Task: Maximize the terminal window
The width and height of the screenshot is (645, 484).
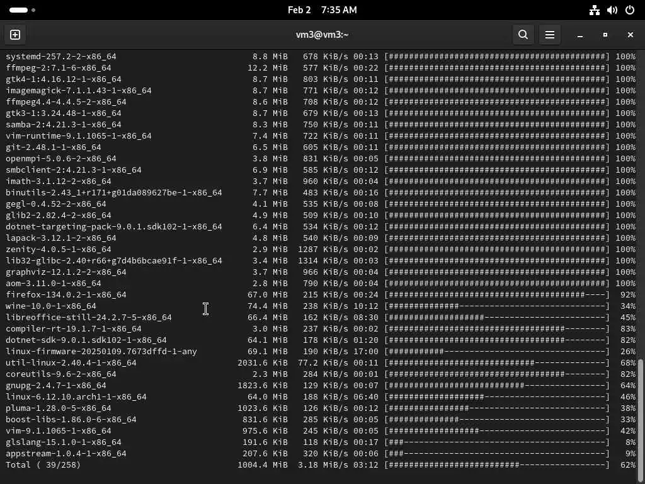Action: (605, 35)
